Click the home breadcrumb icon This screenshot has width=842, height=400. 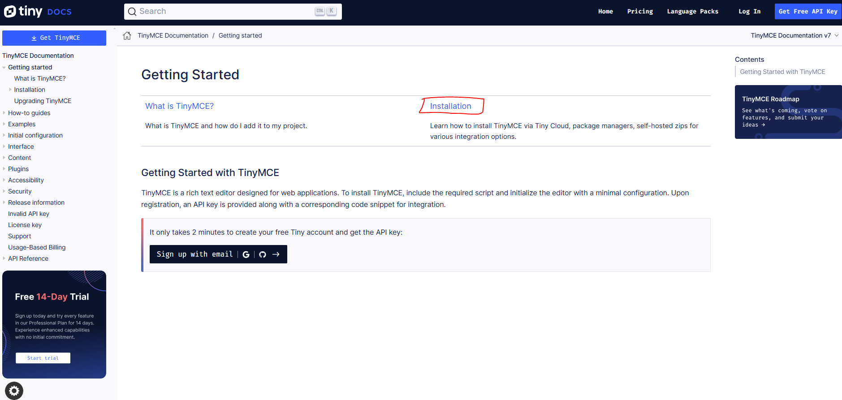tap(127, 35)
